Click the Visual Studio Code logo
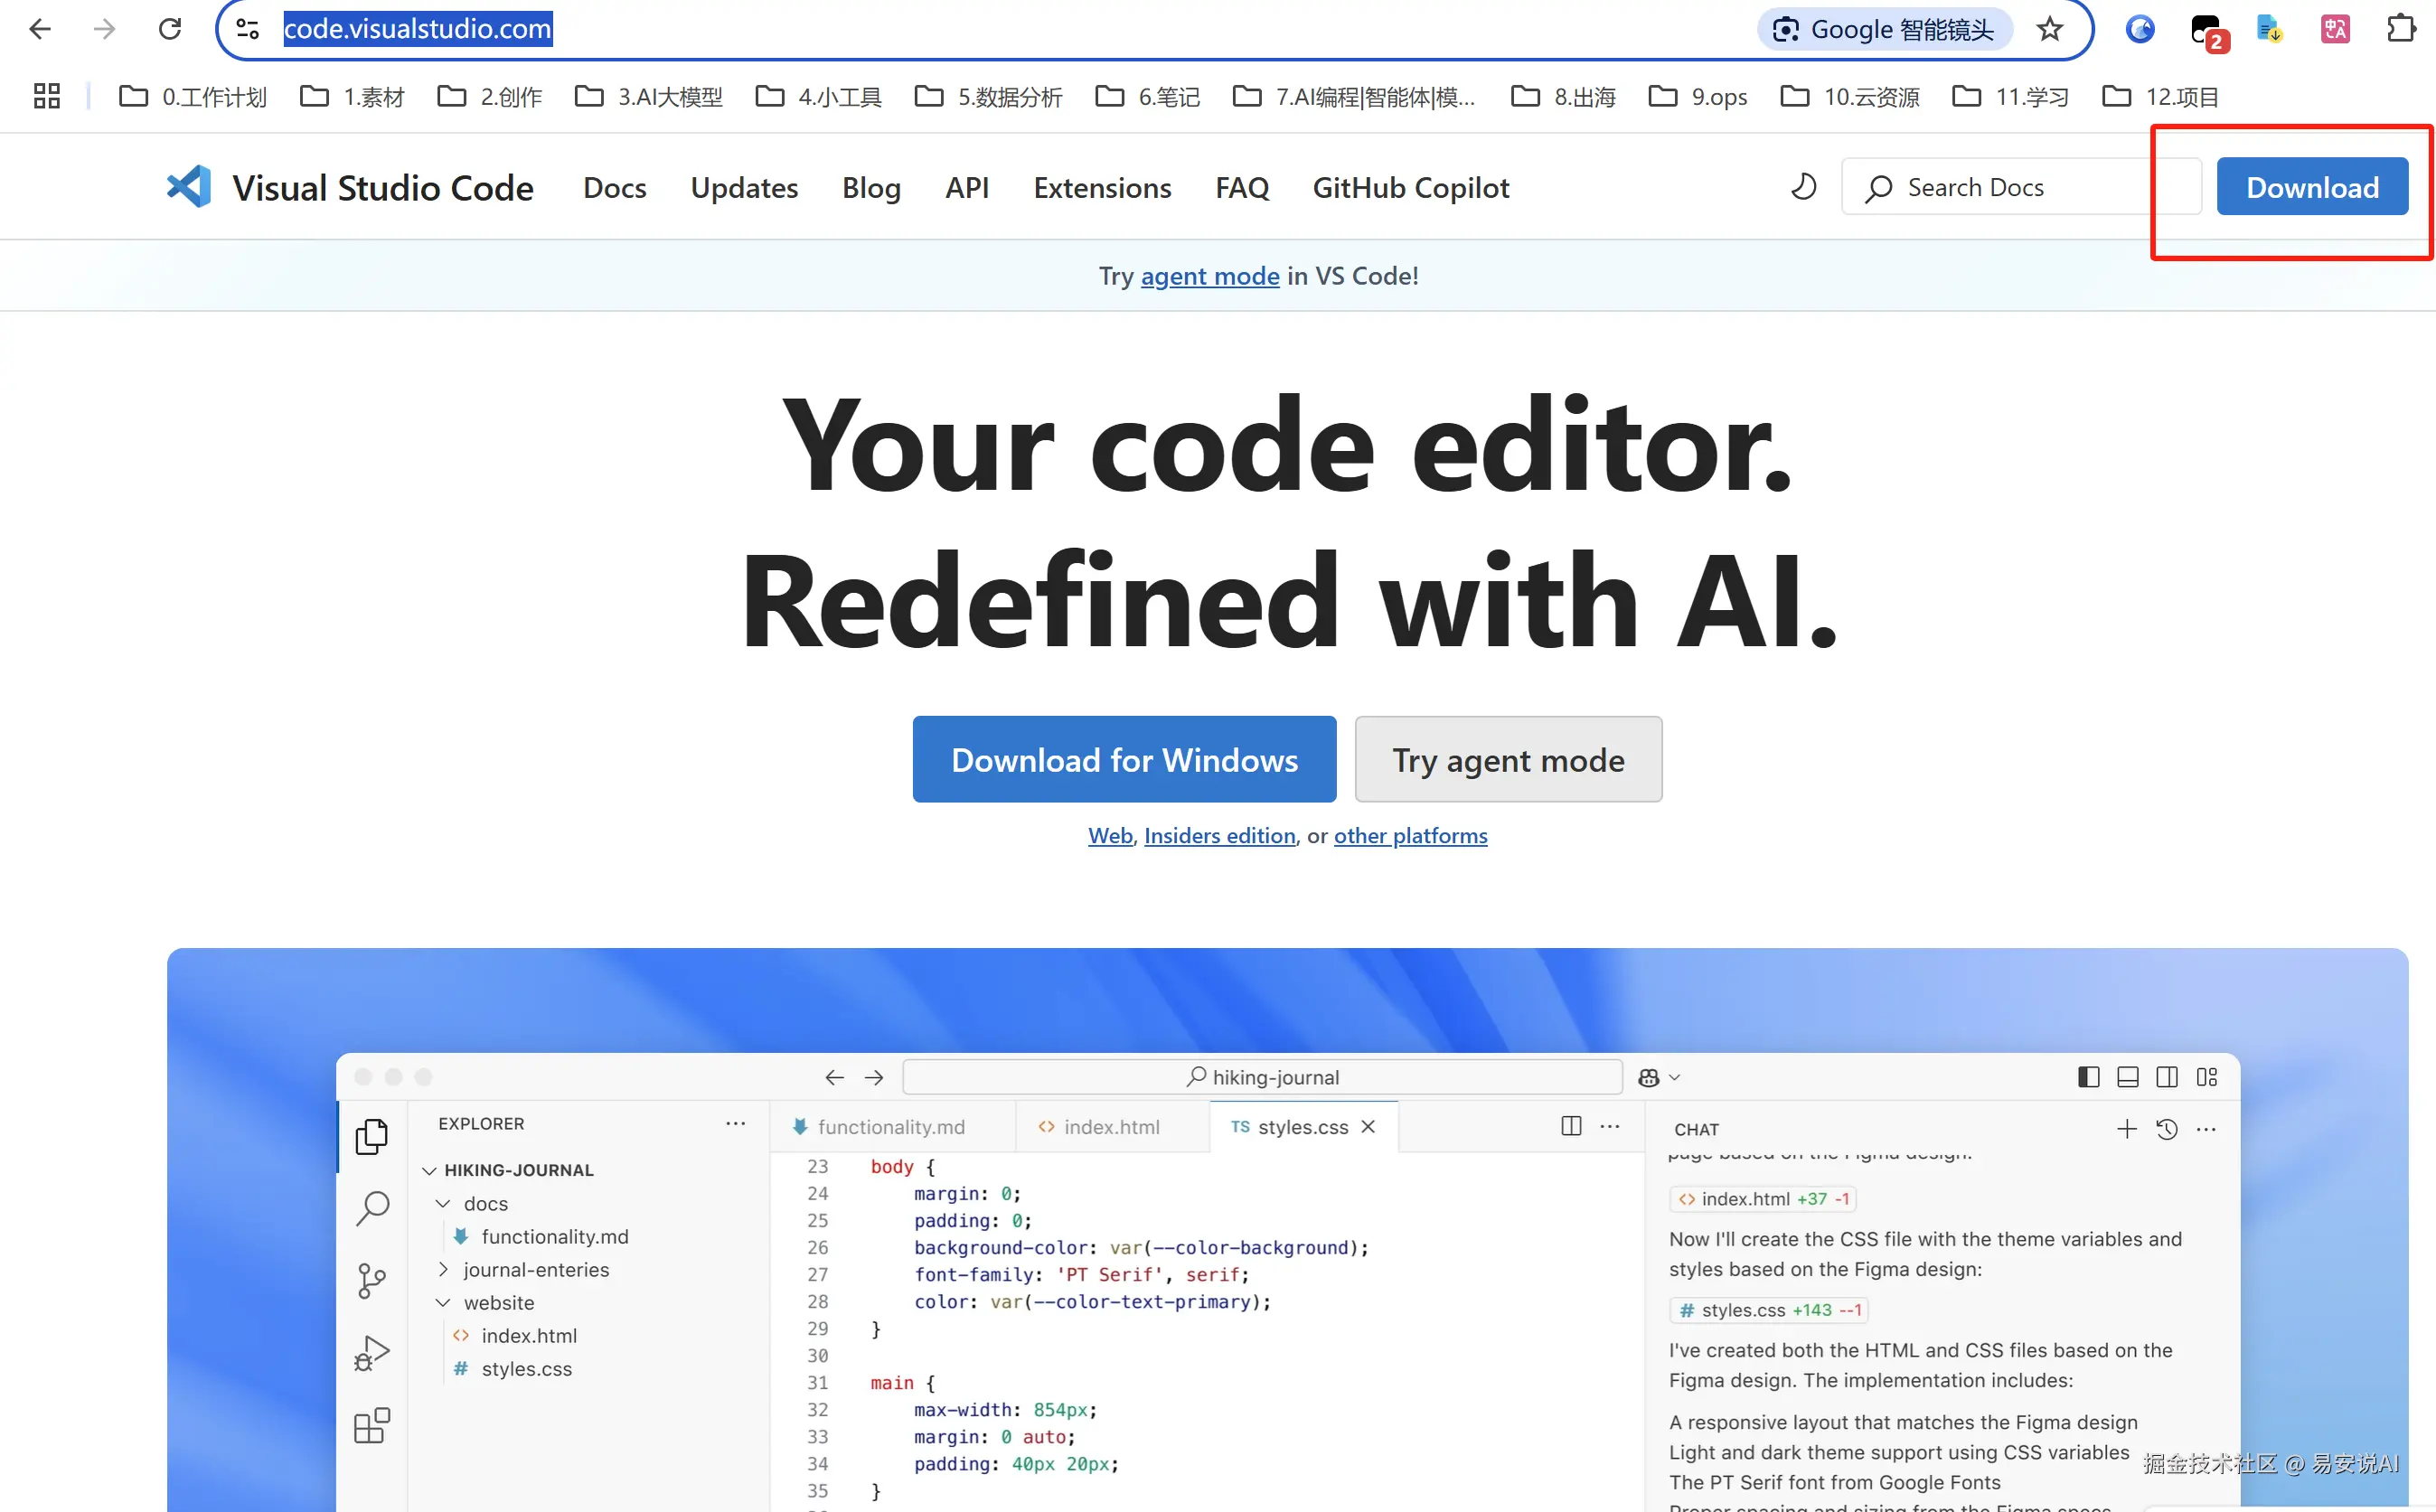 (189, 187)
